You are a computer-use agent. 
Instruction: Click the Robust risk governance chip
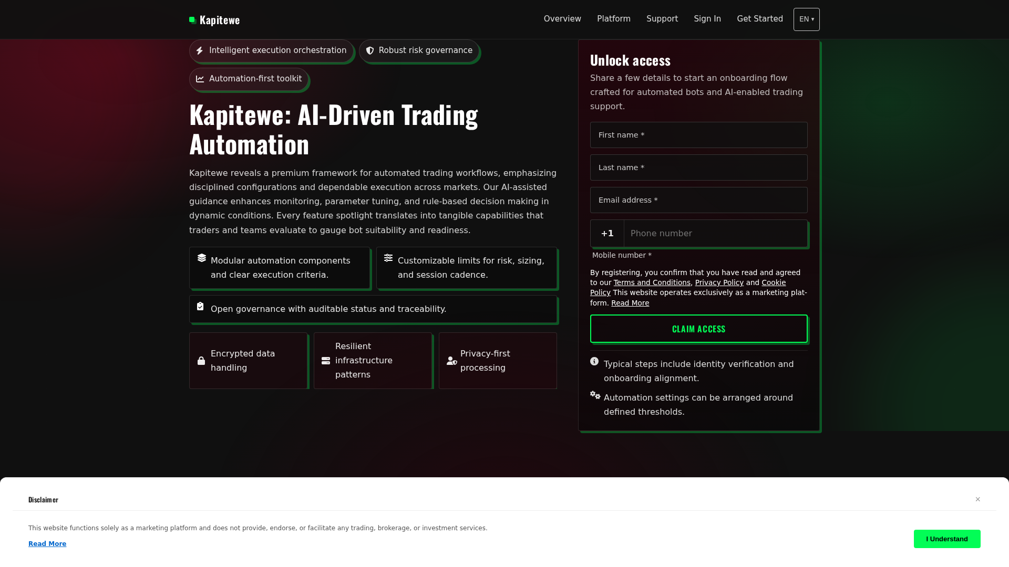click(x=419, y=50)
